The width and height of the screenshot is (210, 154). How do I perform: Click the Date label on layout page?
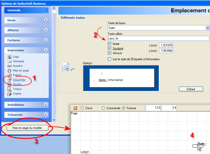tap(201, 143)
